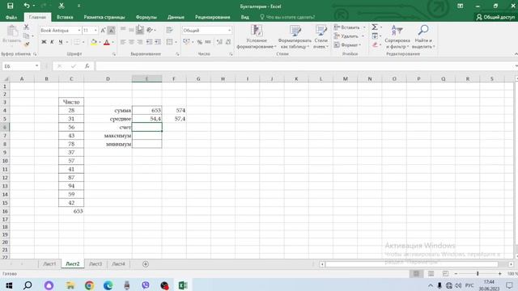Select the Normal view button in the status bar
518x291 pixels.
pos(416,273)
